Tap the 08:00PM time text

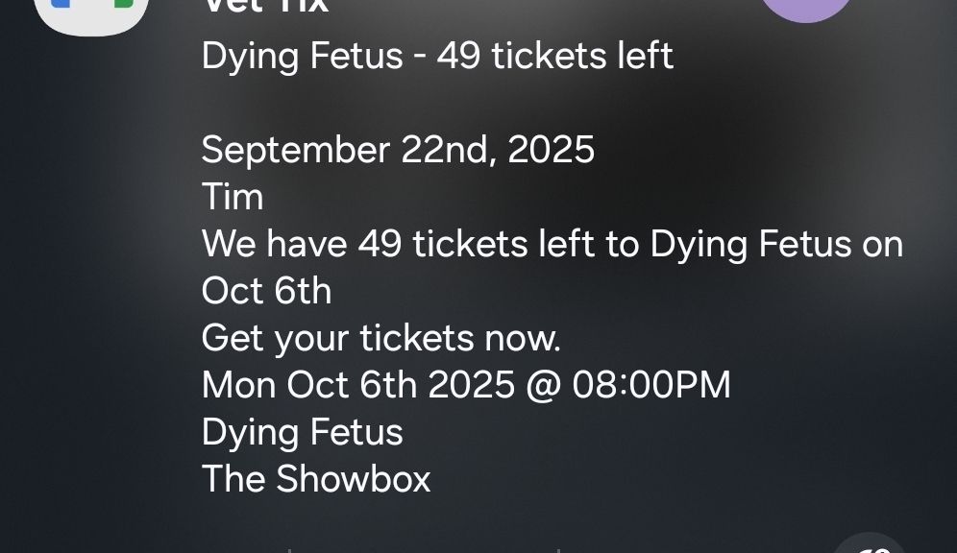click(x=651, y=385)
